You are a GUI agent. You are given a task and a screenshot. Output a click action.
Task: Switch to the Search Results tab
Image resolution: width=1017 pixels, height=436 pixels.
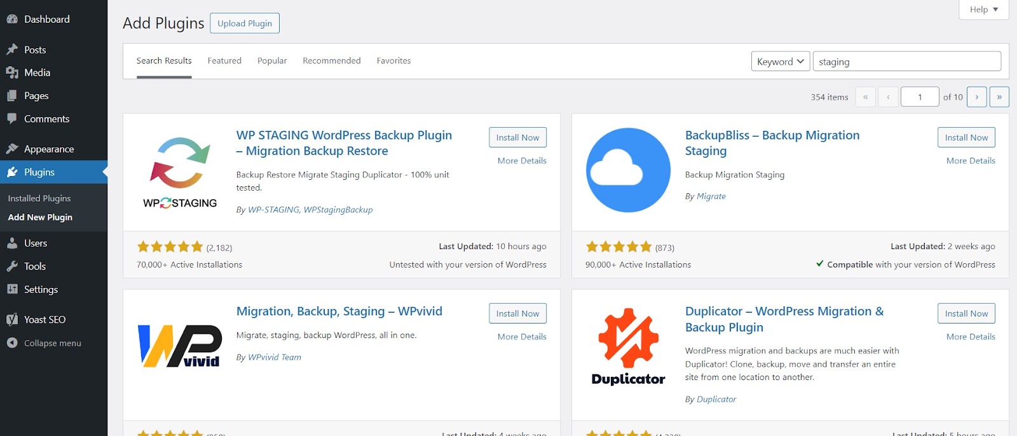(164, 61)
